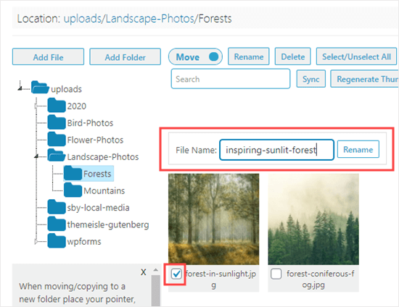Expand the wpforms folder tree arrow
The height and width of the screenshot is (307, 399).
[36, 242]
